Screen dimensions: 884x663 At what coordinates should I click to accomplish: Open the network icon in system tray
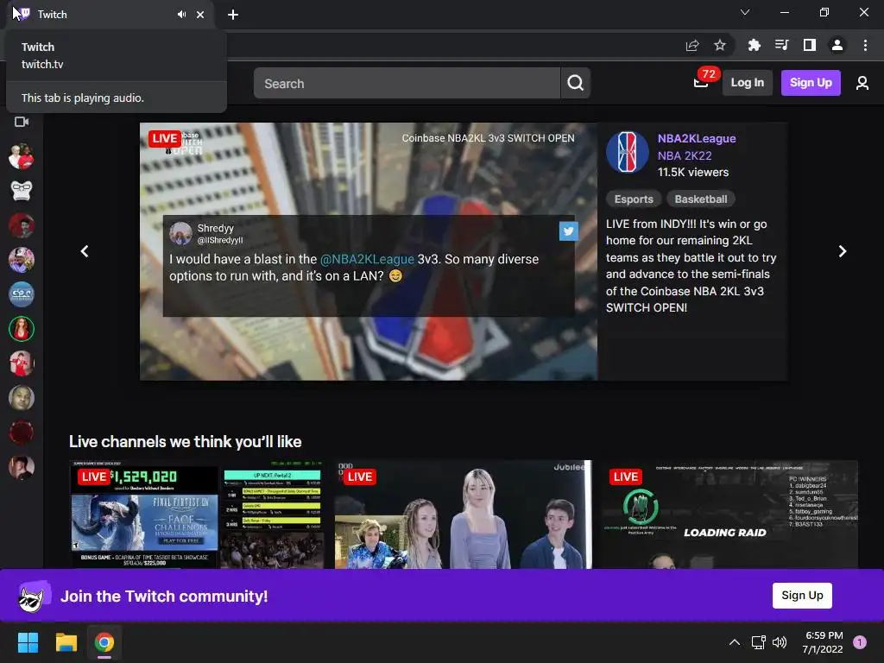pyautogui.click(x=758, y=642)
